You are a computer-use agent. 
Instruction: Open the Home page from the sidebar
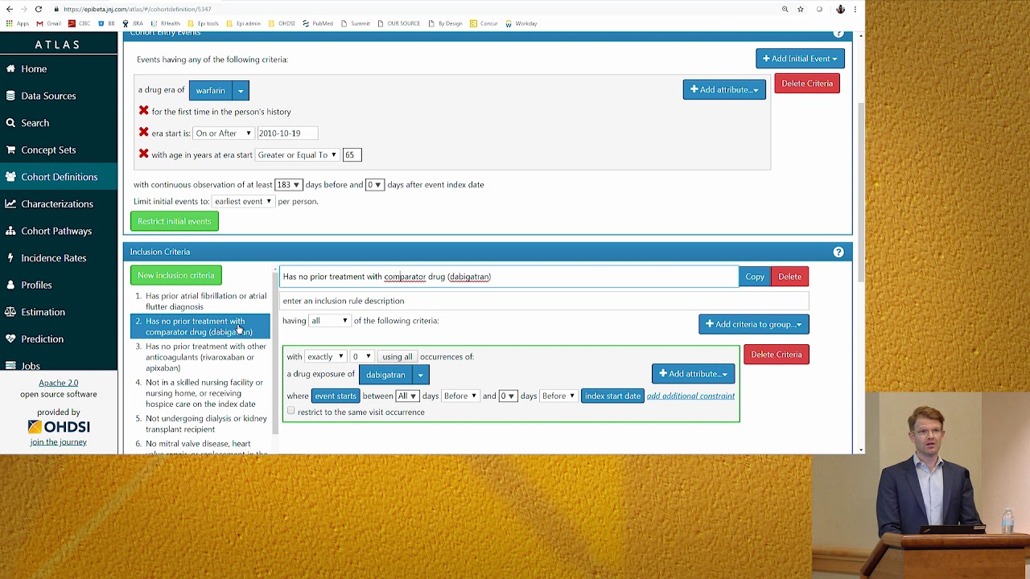[34, 69]
